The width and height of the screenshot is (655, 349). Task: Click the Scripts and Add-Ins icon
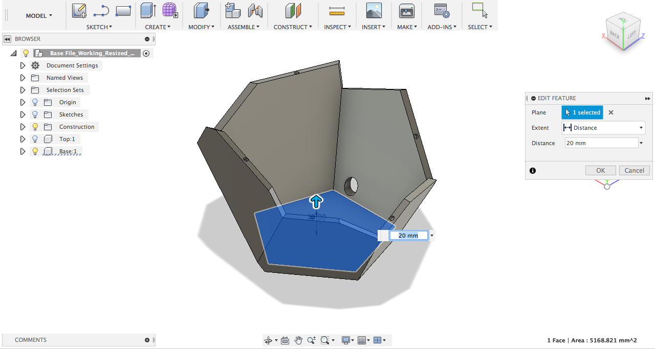[x=442, y=10]
